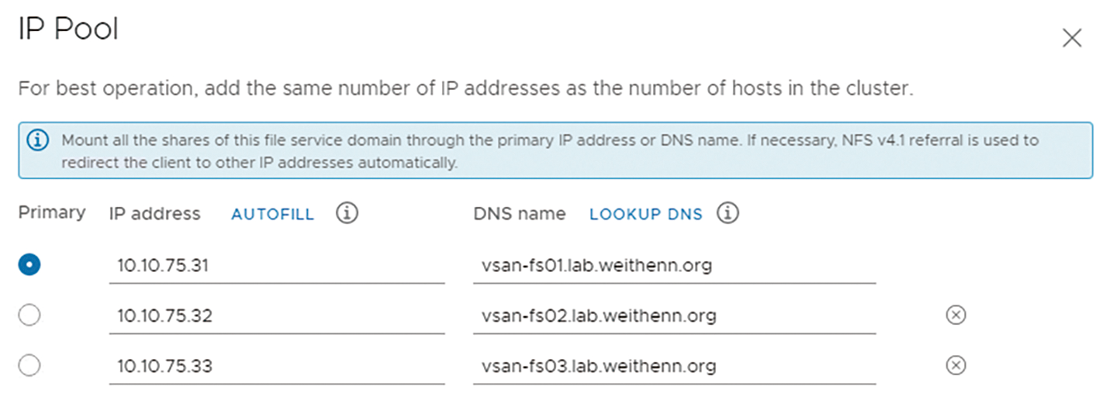The width and height of the screenshot is (1099, 417).
Task: Close the IP Pool dialog
Action: click(1071, 38)
